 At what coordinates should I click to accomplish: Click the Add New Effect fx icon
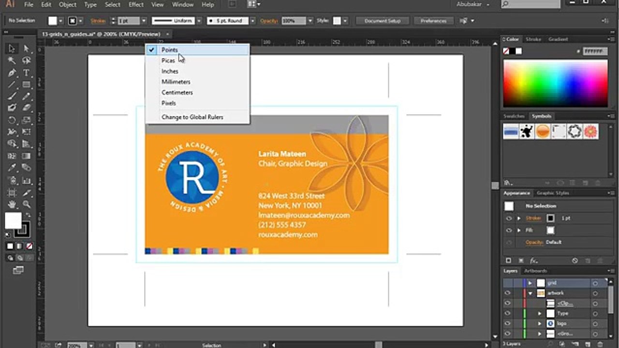tap(534, 261)
